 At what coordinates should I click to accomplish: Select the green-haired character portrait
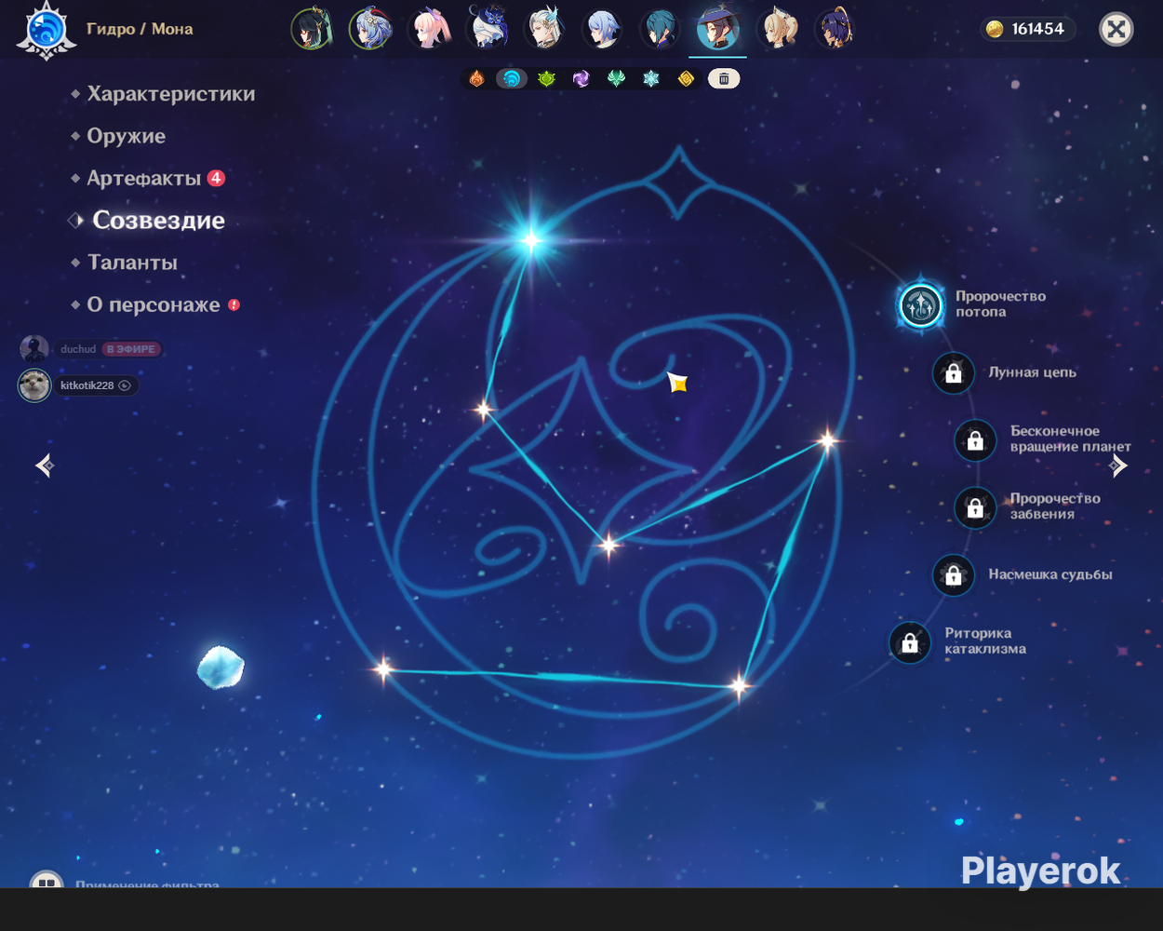(311, 30)
